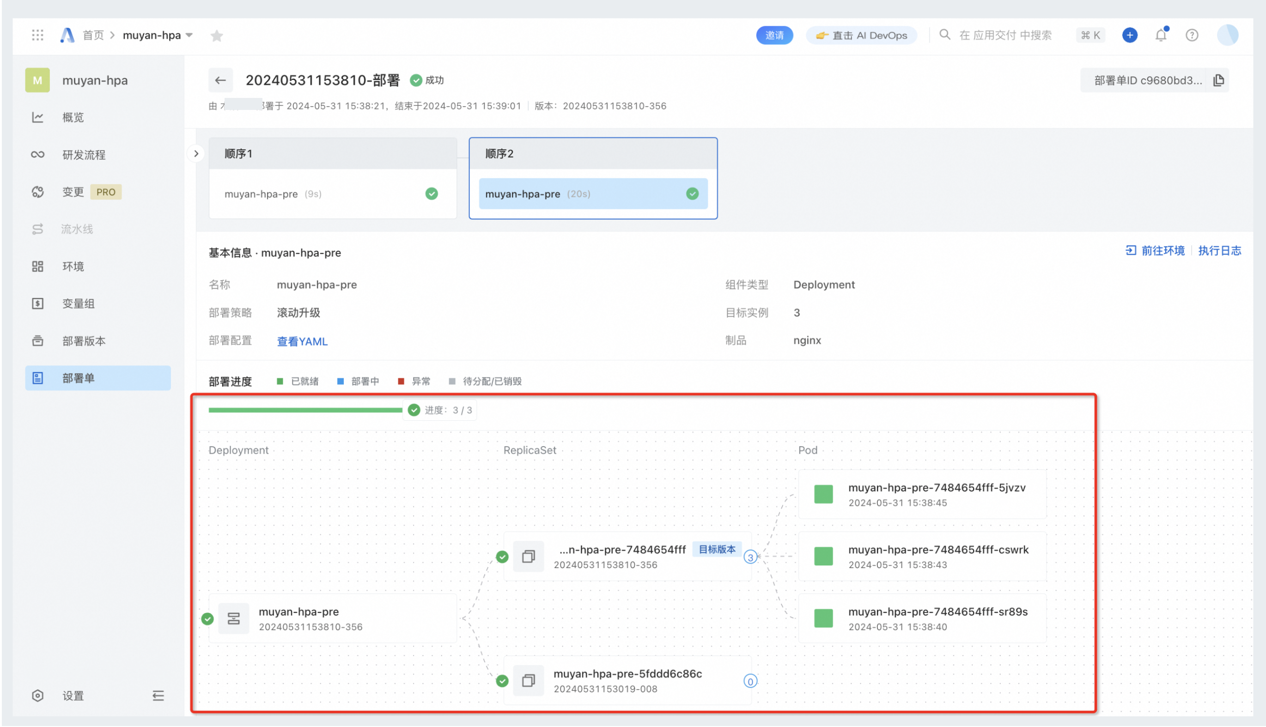Select muyan-hpa-pre (20s) stage in 顺序2

(593, 194)
